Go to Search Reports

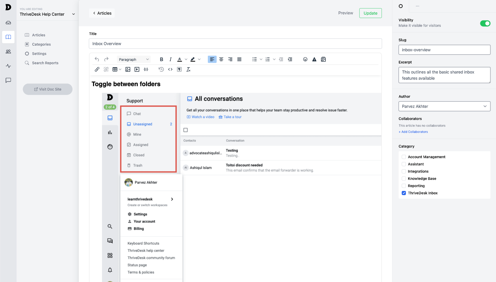pos(45,63)
